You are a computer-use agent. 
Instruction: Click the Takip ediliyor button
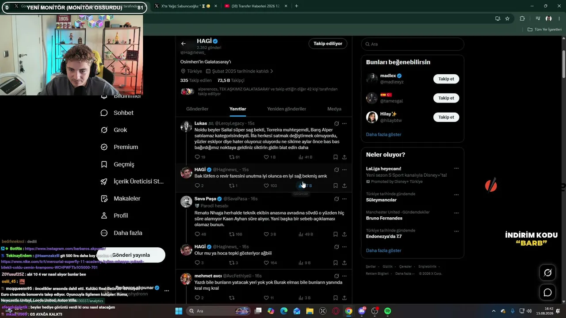pyautogui.click(x=328, y=44)
